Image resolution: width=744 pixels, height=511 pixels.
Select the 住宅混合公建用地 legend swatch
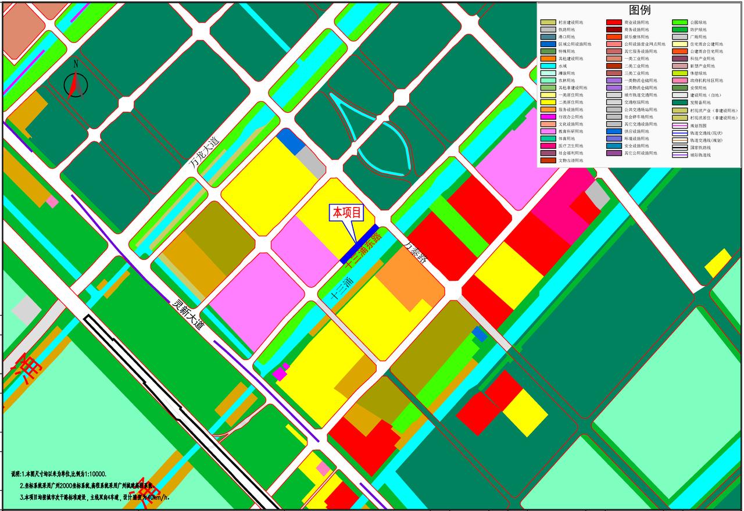[680, 44]
